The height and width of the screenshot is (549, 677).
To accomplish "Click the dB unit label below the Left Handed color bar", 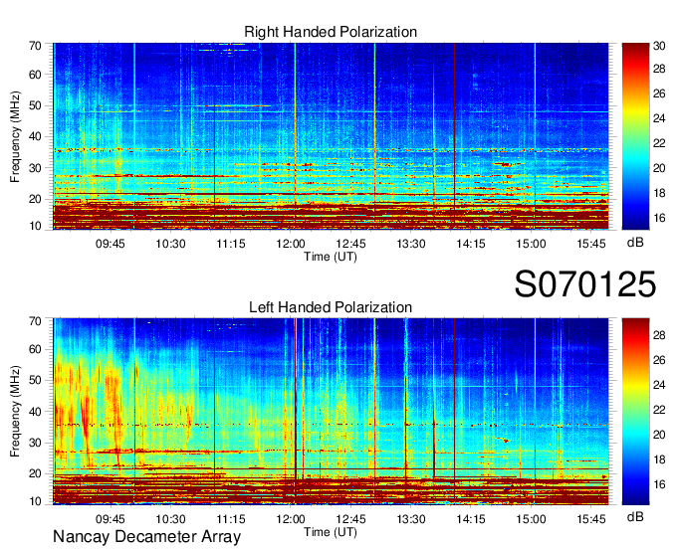I will coord(635,516).
